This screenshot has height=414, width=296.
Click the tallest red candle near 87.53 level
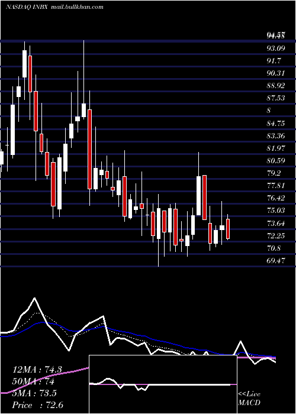coord(90,149)
